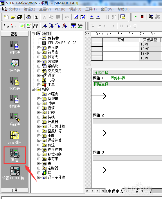Toggle next bookmark icon
Image resolution: width=162 pixels, height=199 pixels.
point(51,26)
